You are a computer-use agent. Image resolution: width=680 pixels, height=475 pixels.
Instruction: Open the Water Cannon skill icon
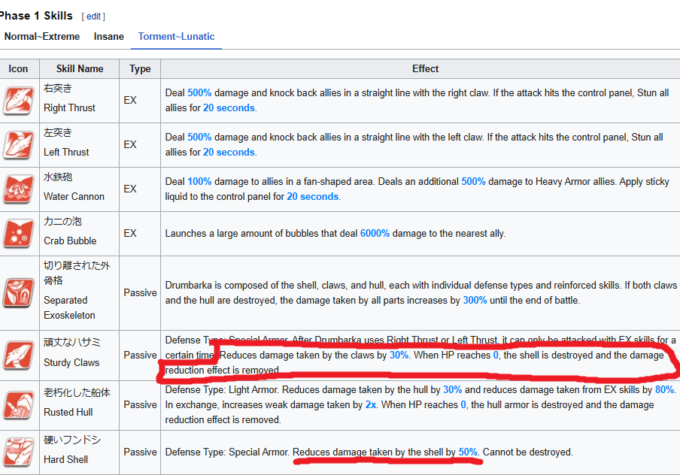point(18,189)
